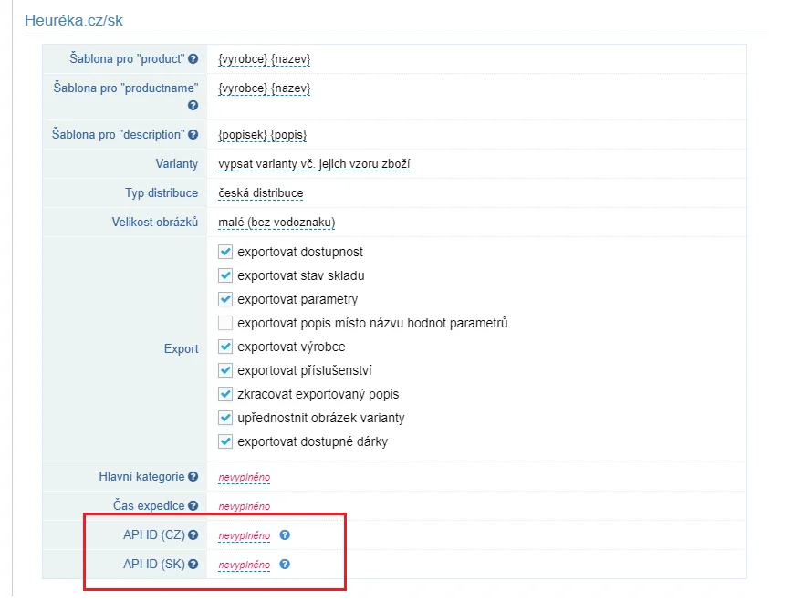Click help icon beside API ID (SK) label
The width and height of the screenshot is (803, 612).
193,564
